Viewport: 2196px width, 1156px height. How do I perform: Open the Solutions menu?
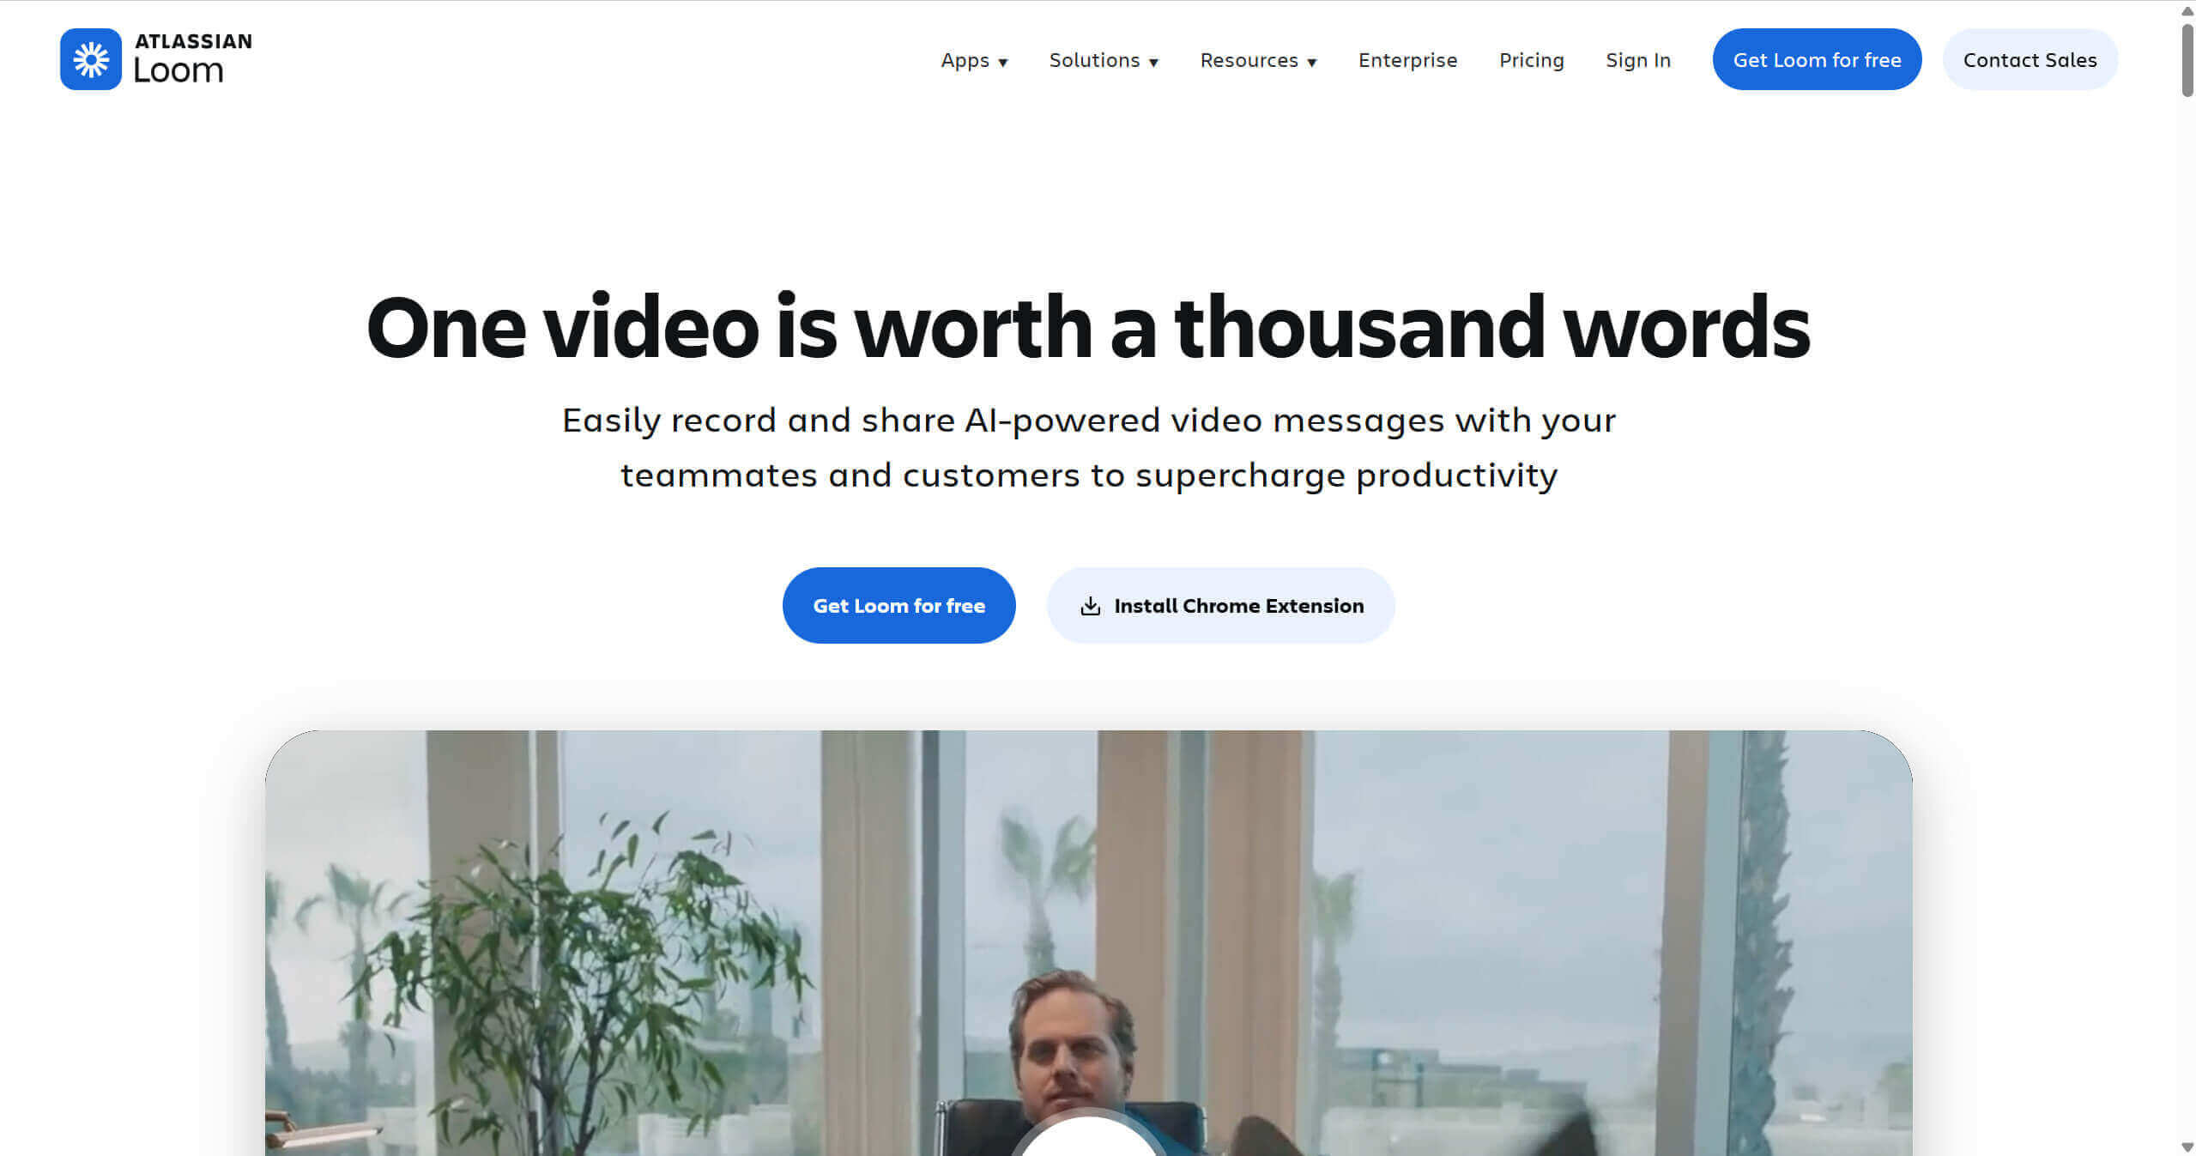pyautogui.click(x=1104, y=60)
